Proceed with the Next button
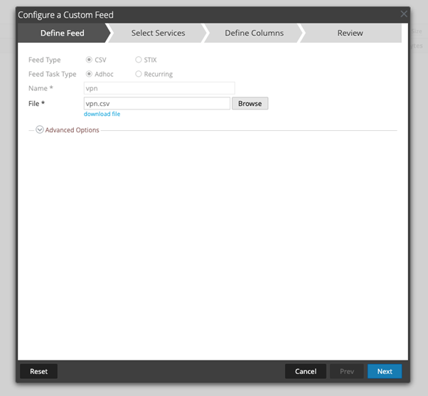 pyautogui.click(x=385, y=371)
